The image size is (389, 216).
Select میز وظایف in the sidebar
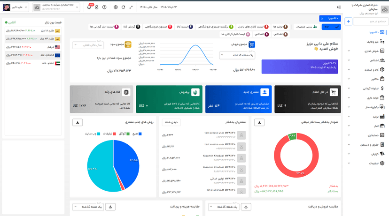[x=375, y=42]
